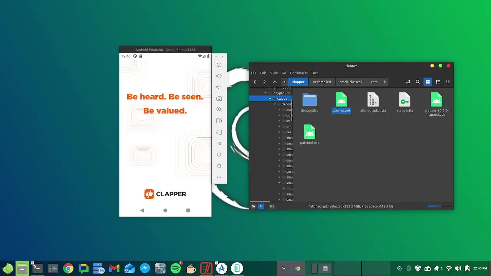The height and width of the screenshot is (276, 491).
Task: Show tree view in sidebar
Action: [261, 206]
